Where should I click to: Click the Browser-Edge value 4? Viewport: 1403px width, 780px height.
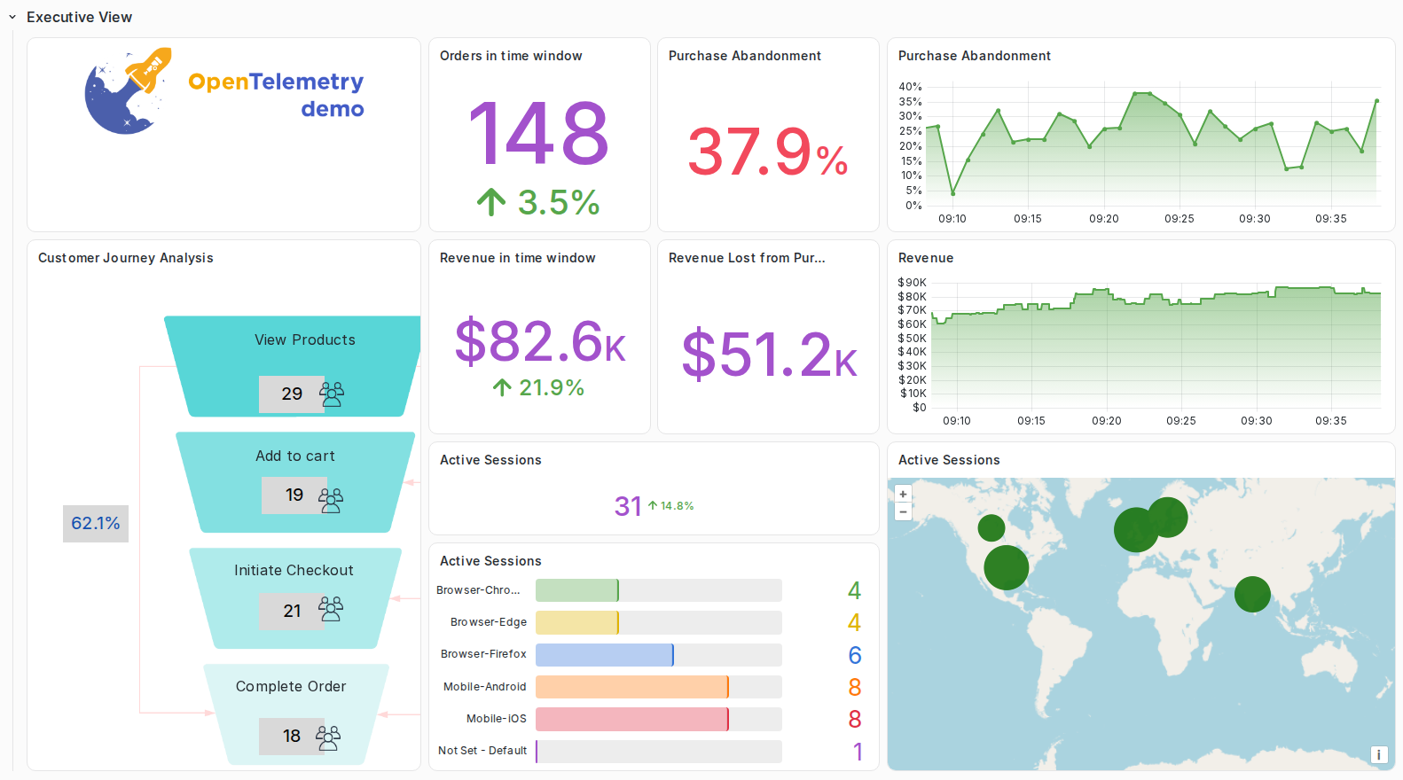(x=855, y=622)
